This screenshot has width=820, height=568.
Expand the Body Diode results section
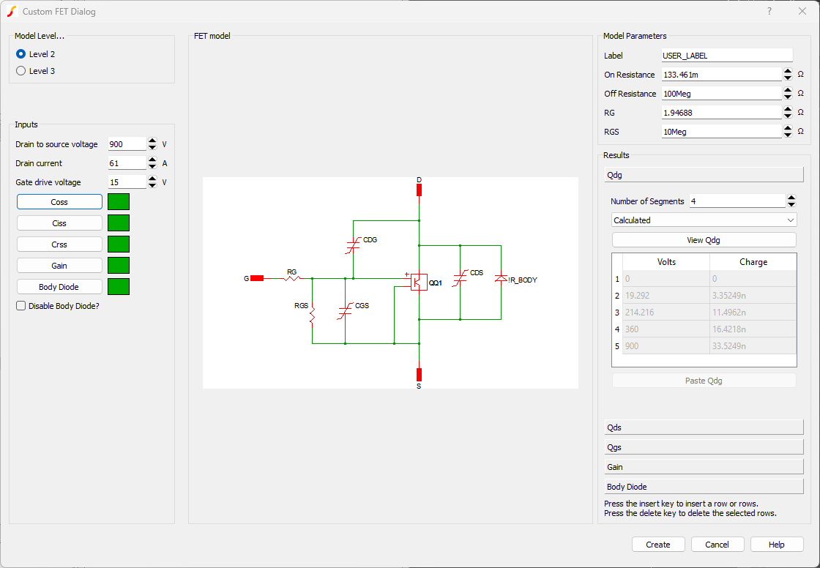point(704,487)
